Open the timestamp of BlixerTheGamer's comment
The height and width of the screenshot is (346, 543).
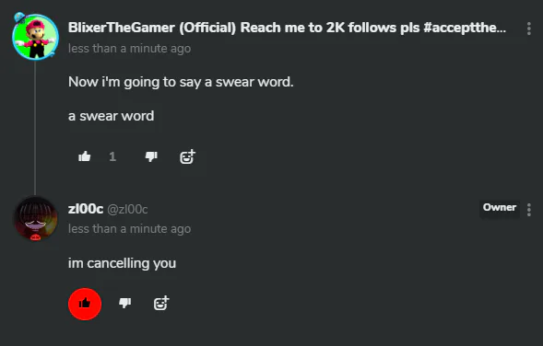[129, 49]
